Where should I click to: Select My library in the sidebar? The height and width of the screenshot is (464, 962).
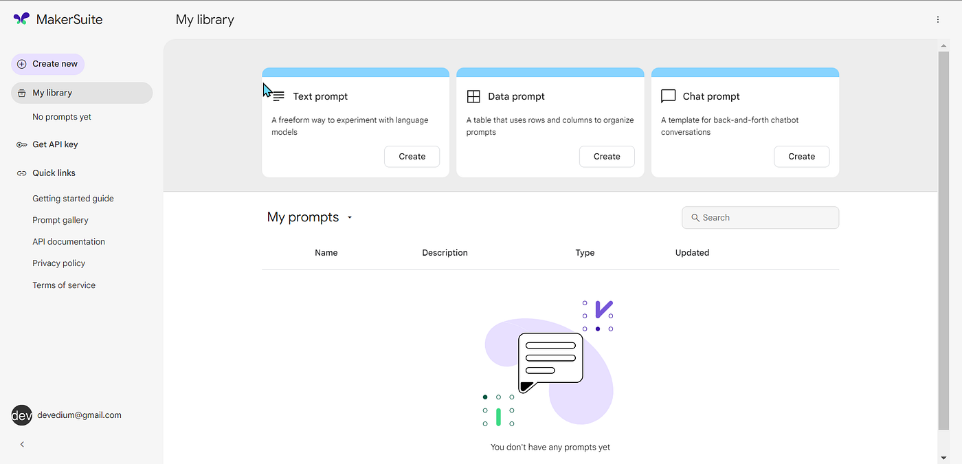[82, 93]
